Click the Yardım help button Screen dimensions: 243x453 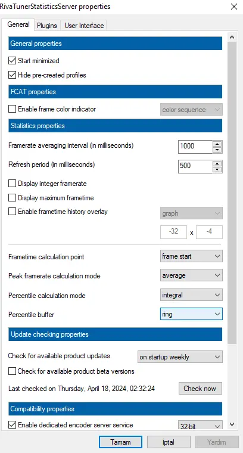click(217, 442)
